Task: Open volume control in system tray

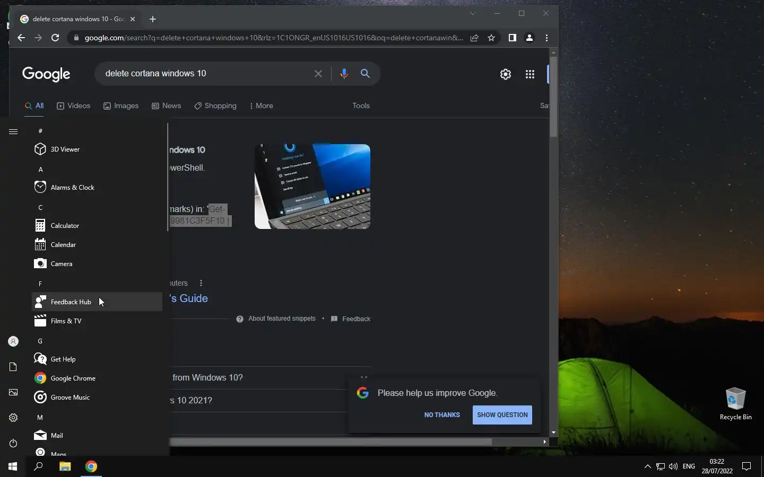Action: tap(673, 466)
